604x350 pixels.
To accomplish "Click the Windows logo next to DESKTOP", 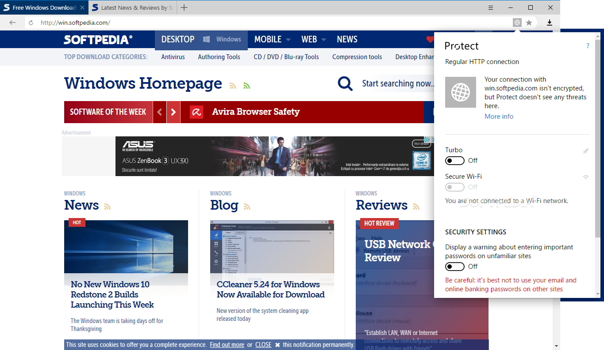I will tap(206, 39).
